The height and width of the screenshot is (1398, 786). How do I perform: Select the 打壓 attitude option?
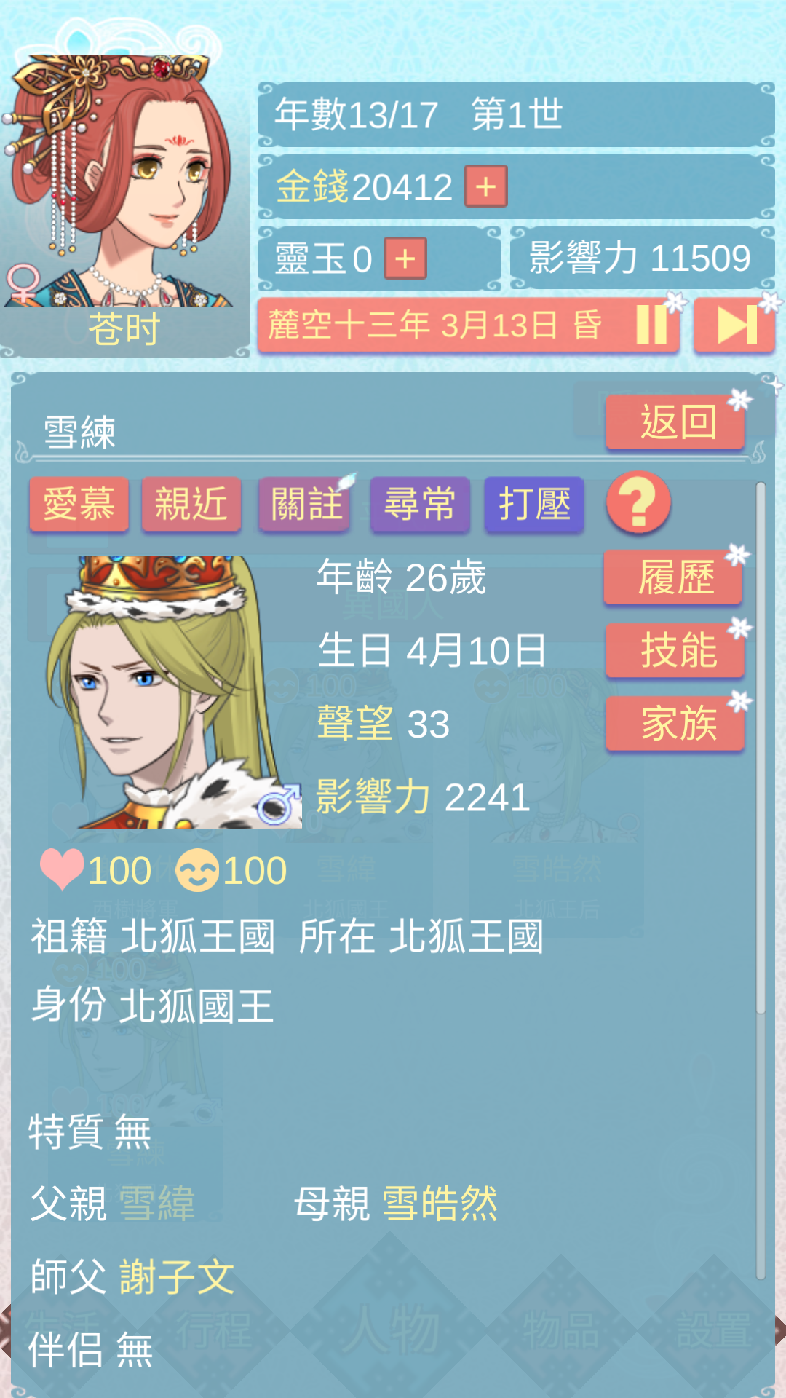tap(534, 504)
